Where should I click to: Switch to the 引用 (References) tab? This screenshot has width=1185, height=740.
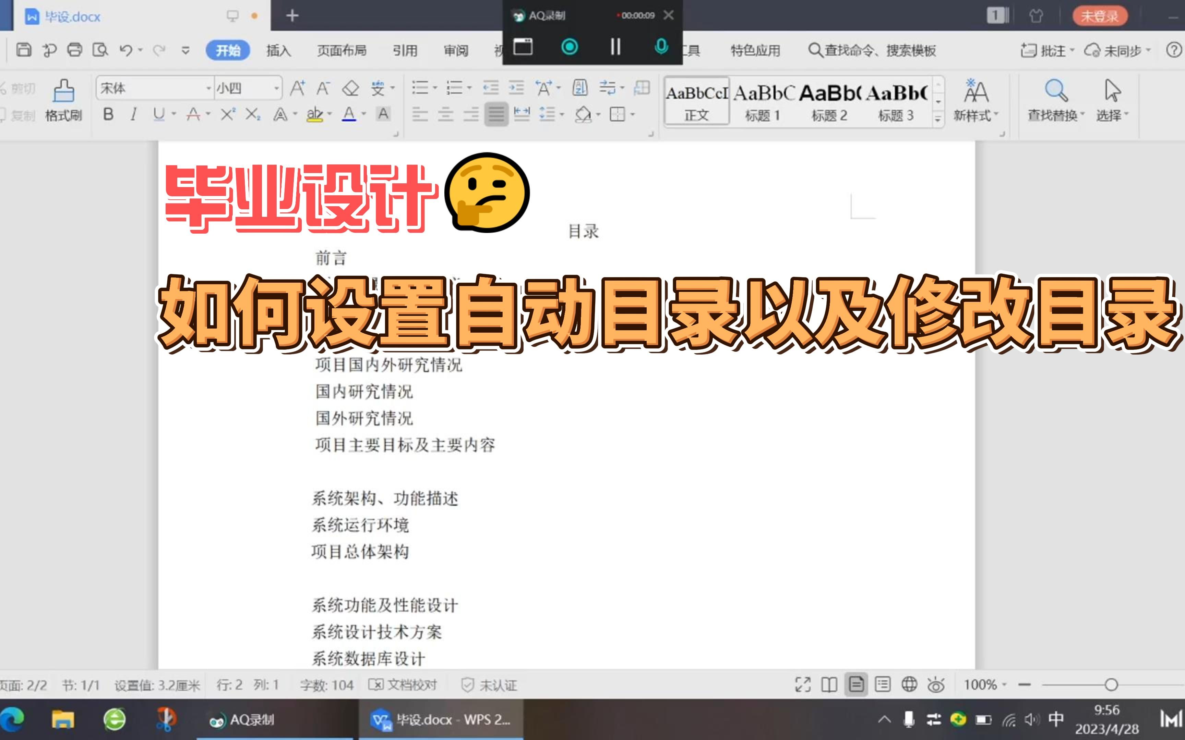coord(405,50)
